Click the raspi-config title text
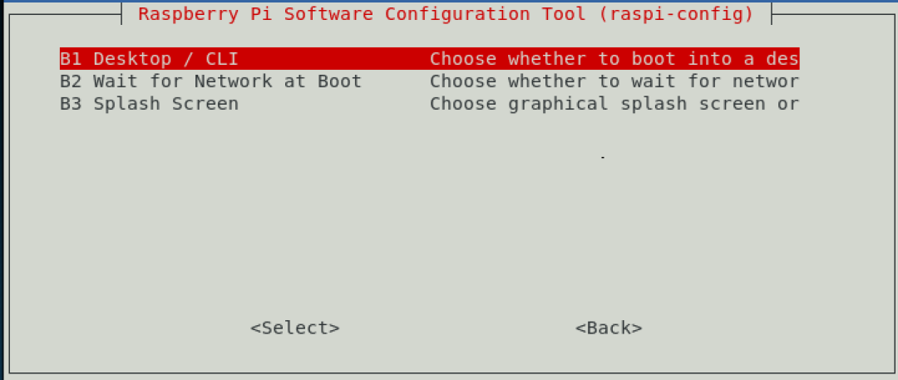 pyautogui.click(x=446, y=14)
